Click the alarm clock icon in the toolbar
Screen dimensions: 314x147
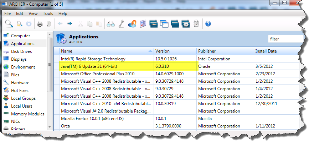point(196,24)
